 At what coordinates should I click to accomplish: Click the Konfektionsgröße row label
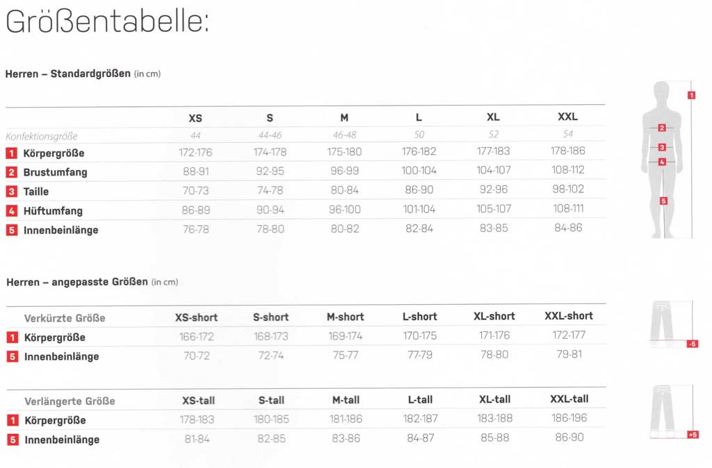click(42, 136)
